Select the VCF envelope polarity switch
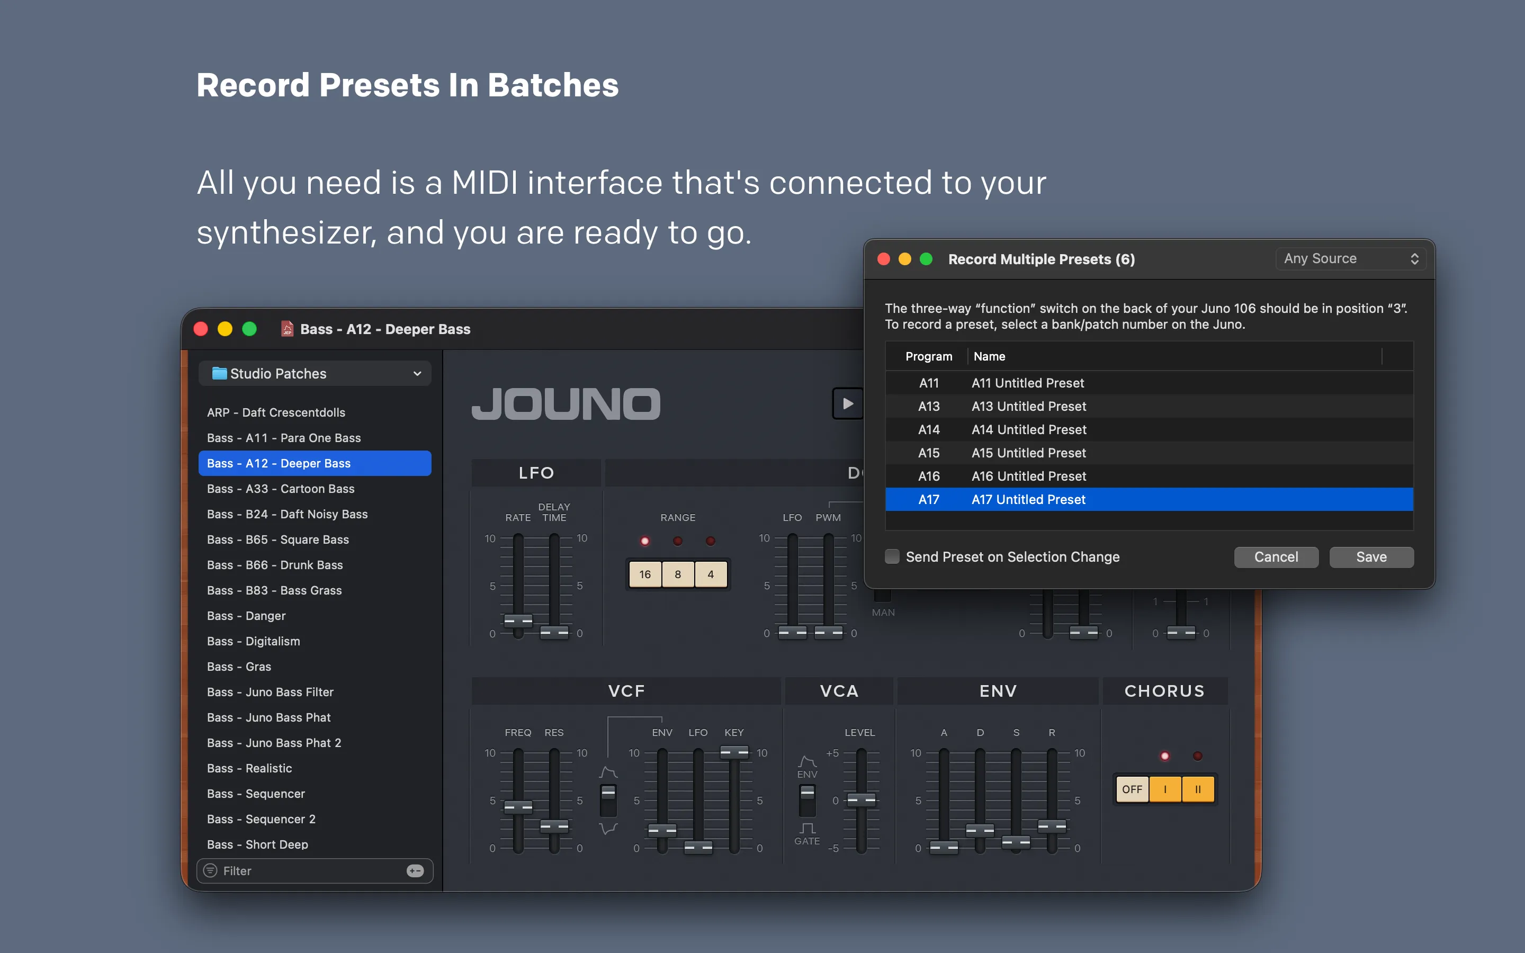 pyautogui.click(x=608, y=801)
